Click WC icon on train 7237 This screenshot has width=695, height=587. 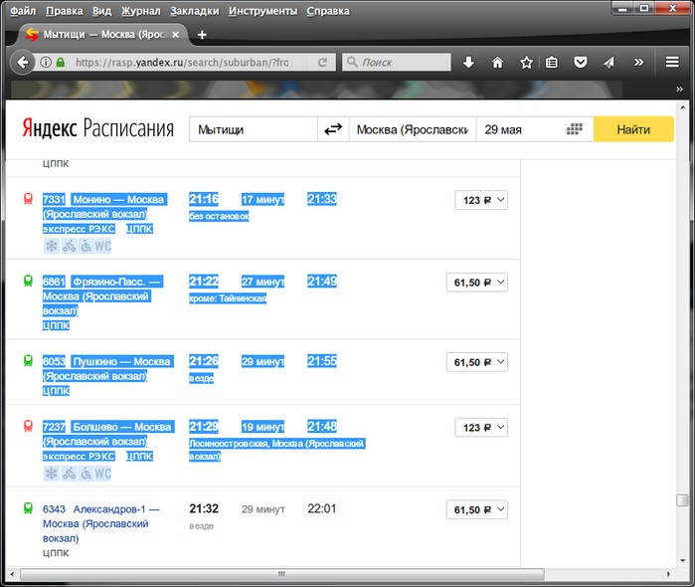[102, 474]
